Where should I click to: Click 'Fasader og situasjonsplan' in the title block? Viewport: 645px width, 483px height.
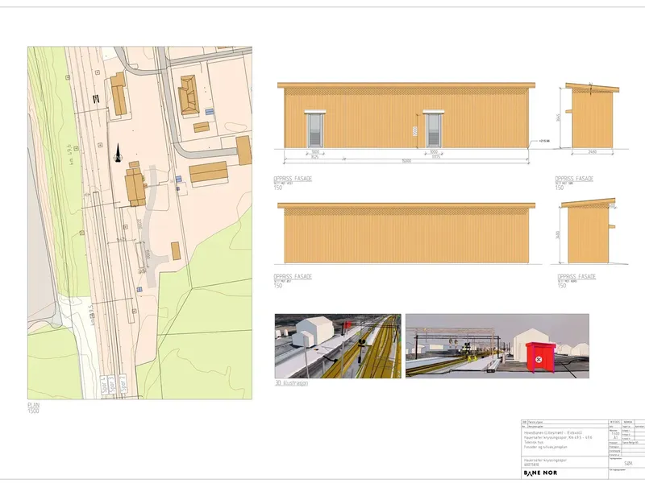point(546,447)
